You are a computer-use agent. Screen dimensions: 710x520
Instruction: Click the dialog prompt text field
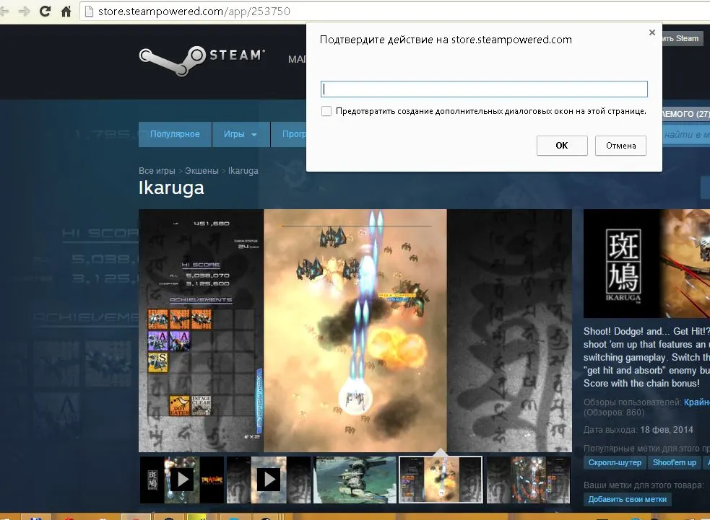[484, 89]
